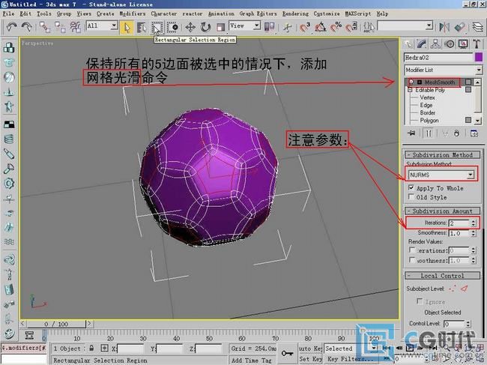487x365 pixels.
Task: Increment Smoothness spinner arrows
Action: (x=474, y=232)
